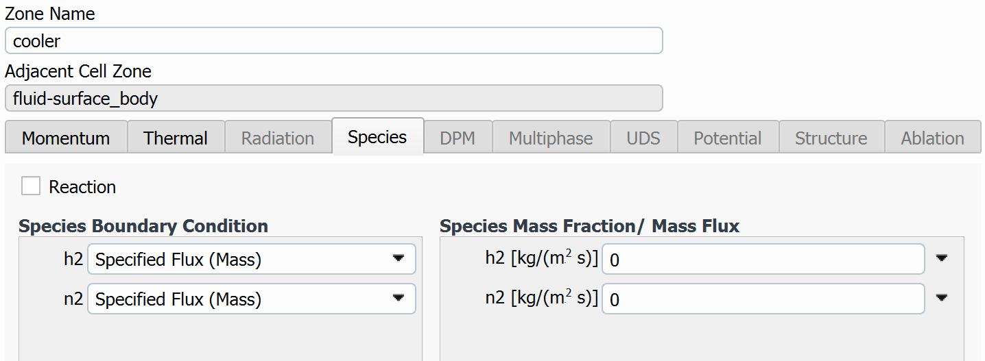Open the Multiphase tab
Viewport: 985px width, 361px height.
[551, 138]
